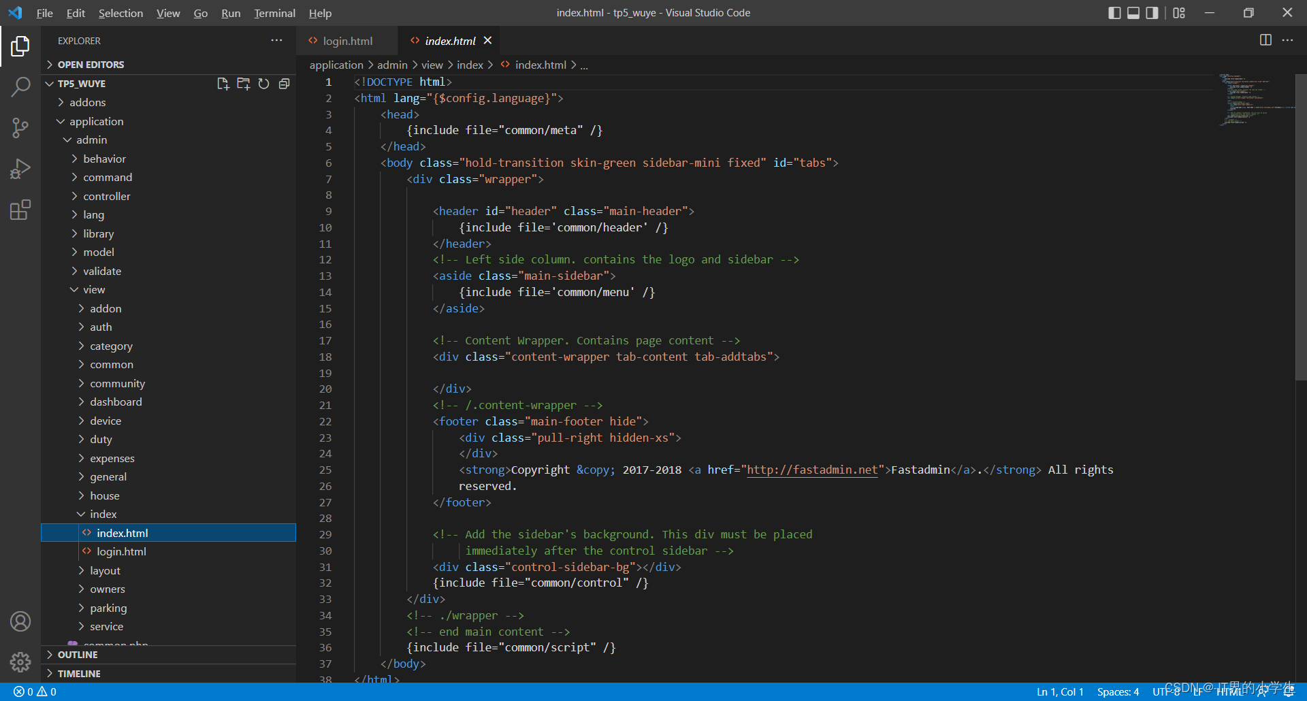Click the 'index.html' breadcrumb segment

(x=540, y=65)
